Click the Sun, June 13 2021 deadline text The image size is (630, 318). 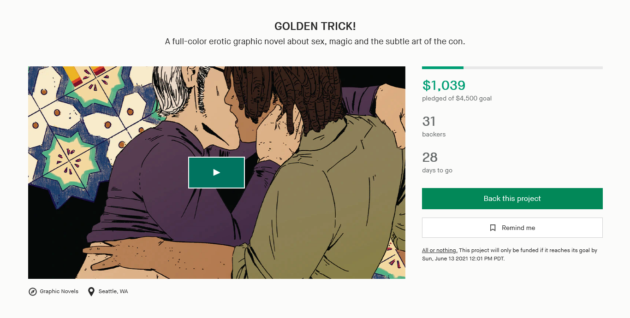[464, 259]
